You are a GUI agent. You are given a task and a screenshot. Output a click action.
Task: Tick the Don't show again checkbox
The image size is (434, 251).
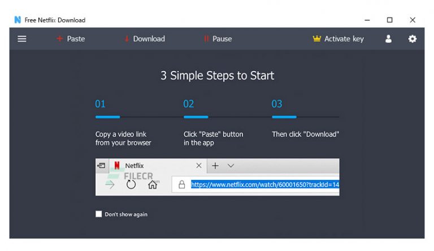pos(98,214)
